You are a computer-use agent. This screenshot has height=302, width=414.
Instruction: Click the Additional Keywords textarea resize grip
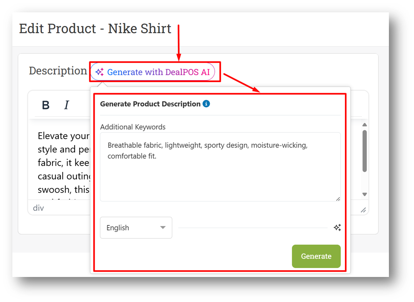338,199
